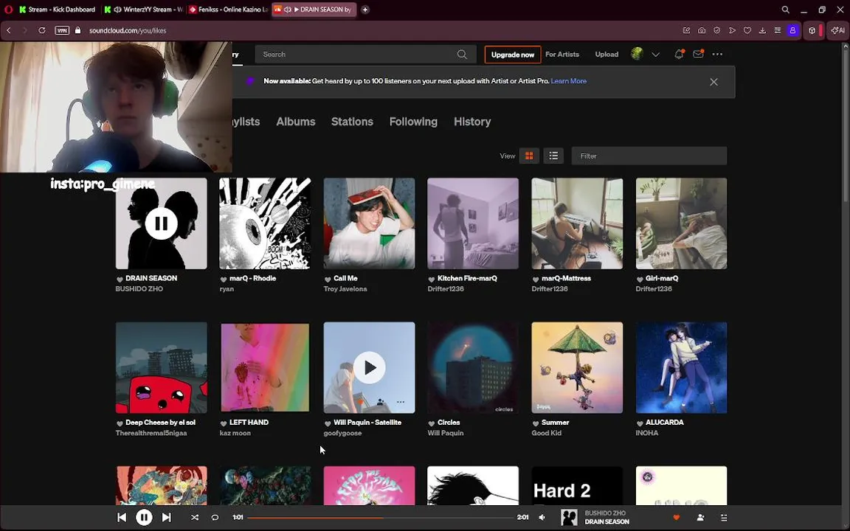Image resolution: width=850 pixels, height=531 pixels.
Task: Toggle like on Call Me heart icon
Action: click(328, 279)
